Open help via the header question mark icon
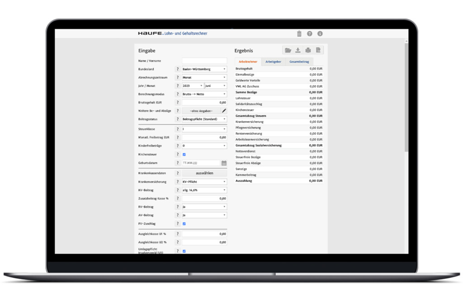 point(310,33)
